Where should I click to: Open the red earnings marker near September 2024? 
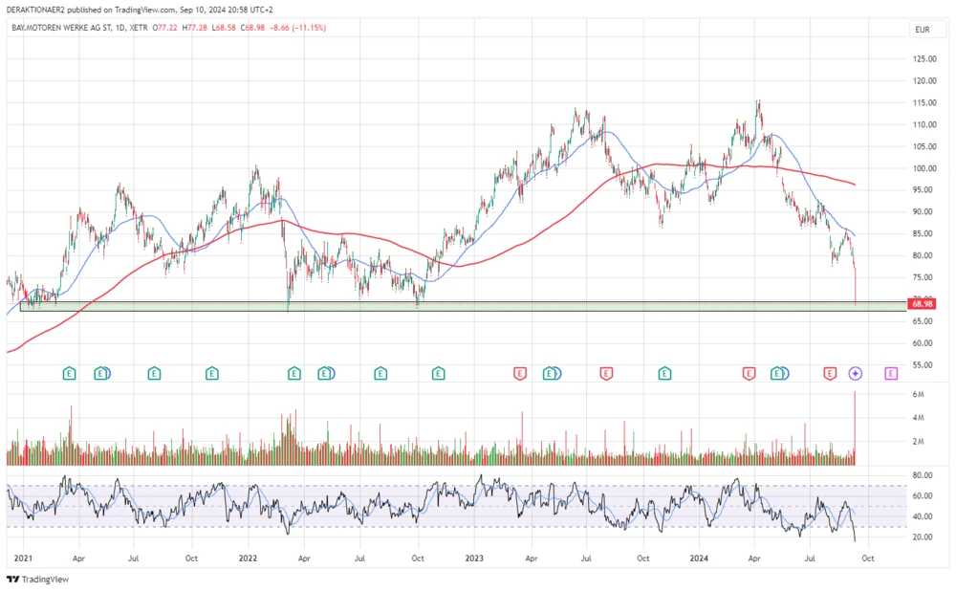point(828,374)
